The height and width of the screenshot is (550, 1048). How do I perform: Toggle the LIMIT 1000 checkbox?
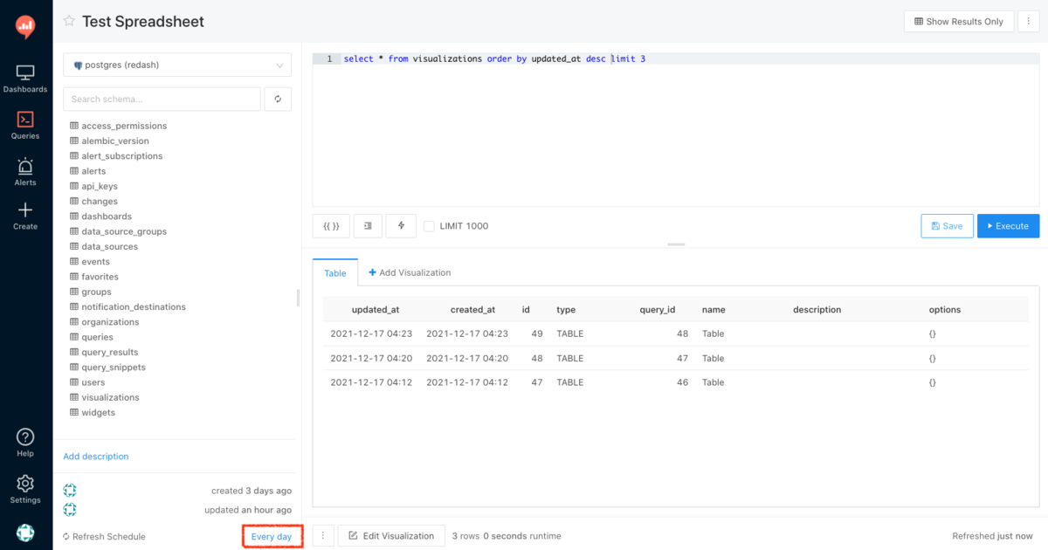(x=429, y=226)
